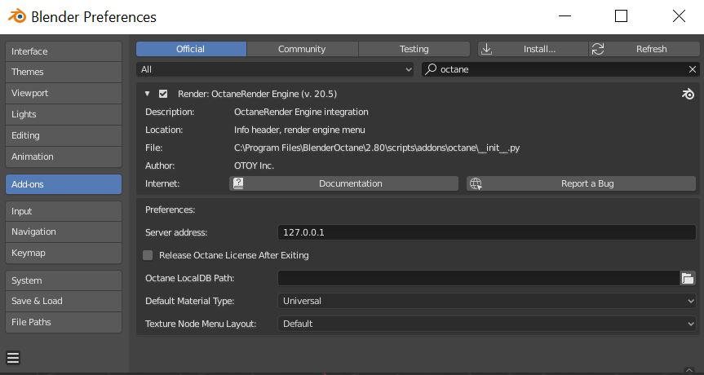Open the System preferences section
The image size is (704, 375).
(x=64, y=280)
